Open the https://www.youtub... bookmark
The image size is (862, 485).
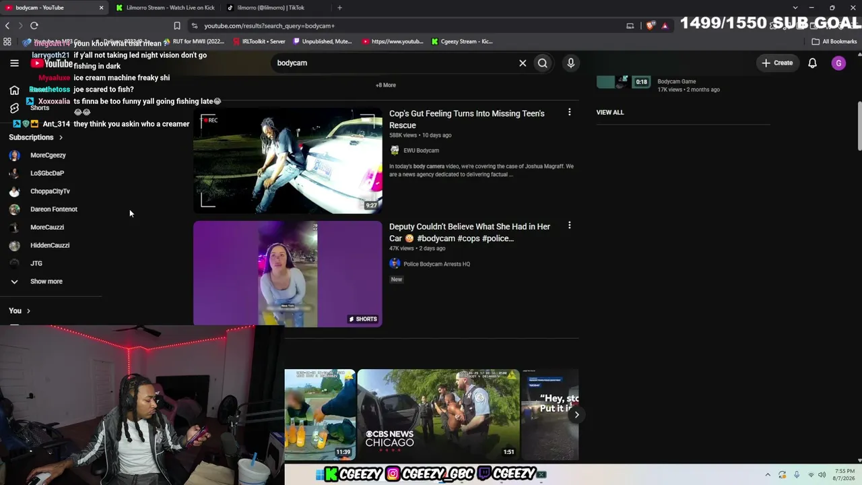393,41
